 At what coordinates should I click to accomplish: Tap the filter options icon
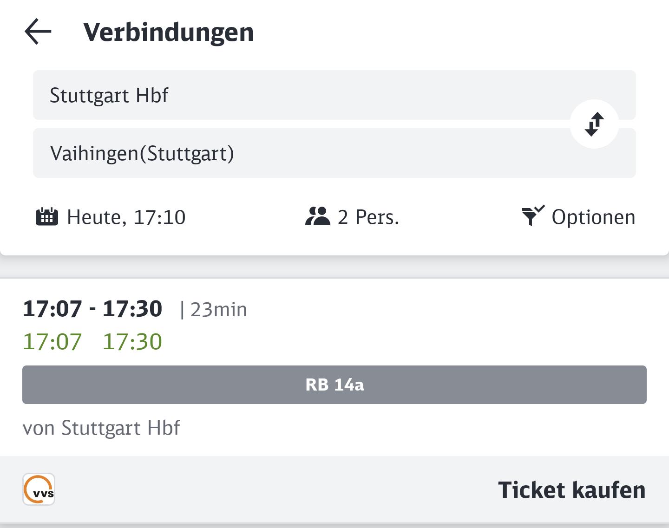pyautogui.click(x=533, y=216)
